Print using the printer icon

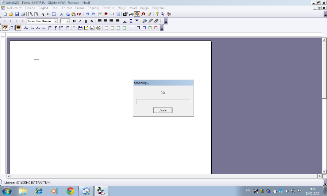(23, 14)
